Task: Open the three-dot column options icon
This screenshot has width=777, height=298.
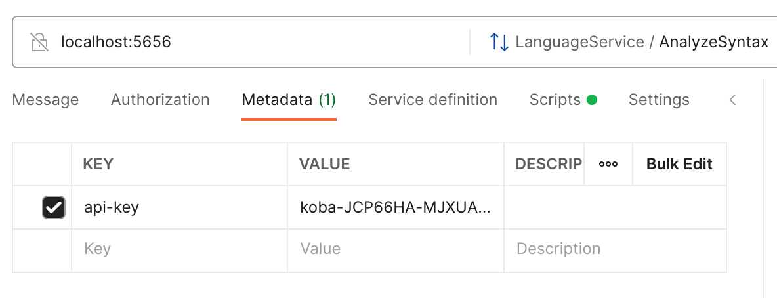Action: point(608,164)
